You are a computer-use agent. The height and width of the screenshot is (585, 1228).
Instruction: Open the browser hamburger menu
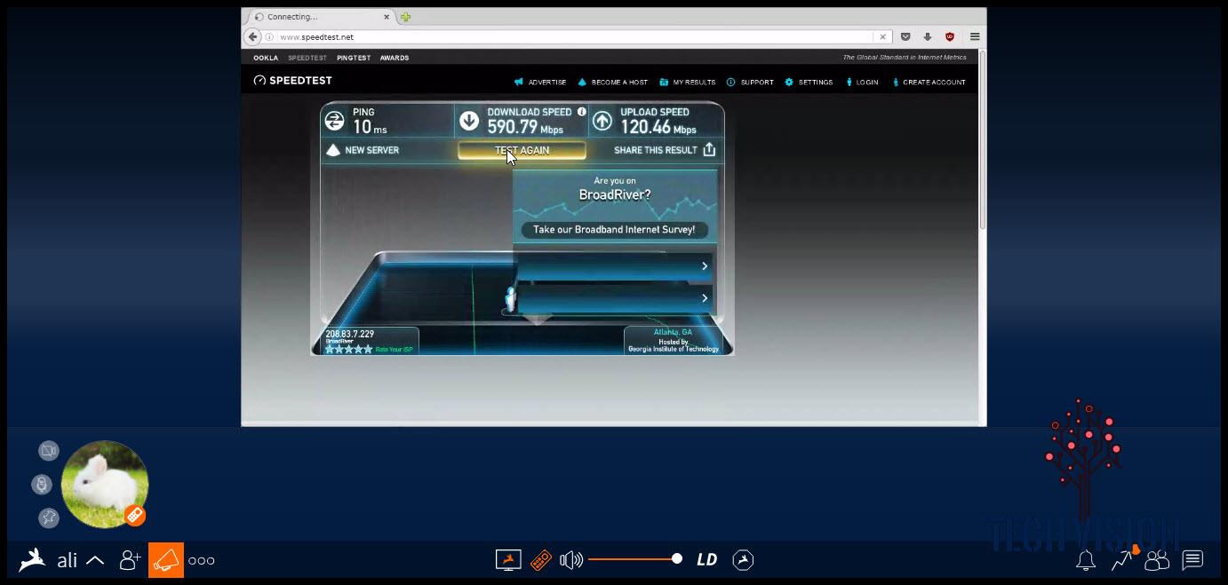click(975, 37)
